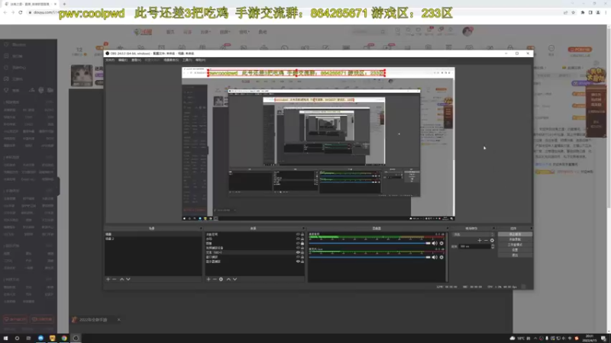Expand Douyu 视频 navigation dropdown
This screenshot has width=611, height=343.
coord(225,32)
